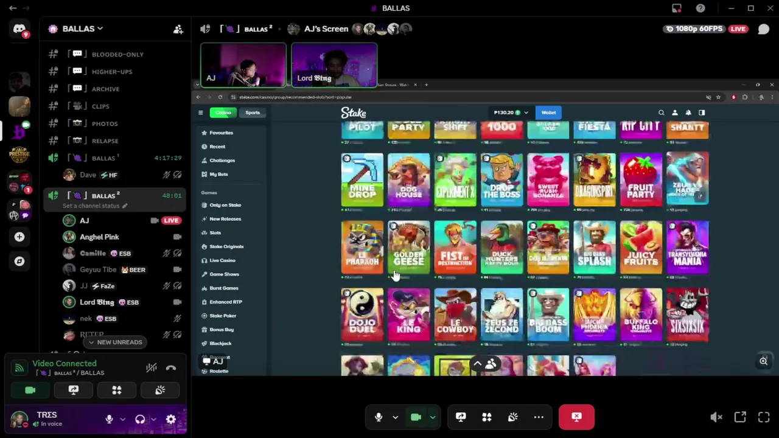Open input device dropdown next to user-panel mic
This screenshot has height=438, width=779.
point(122,419)
